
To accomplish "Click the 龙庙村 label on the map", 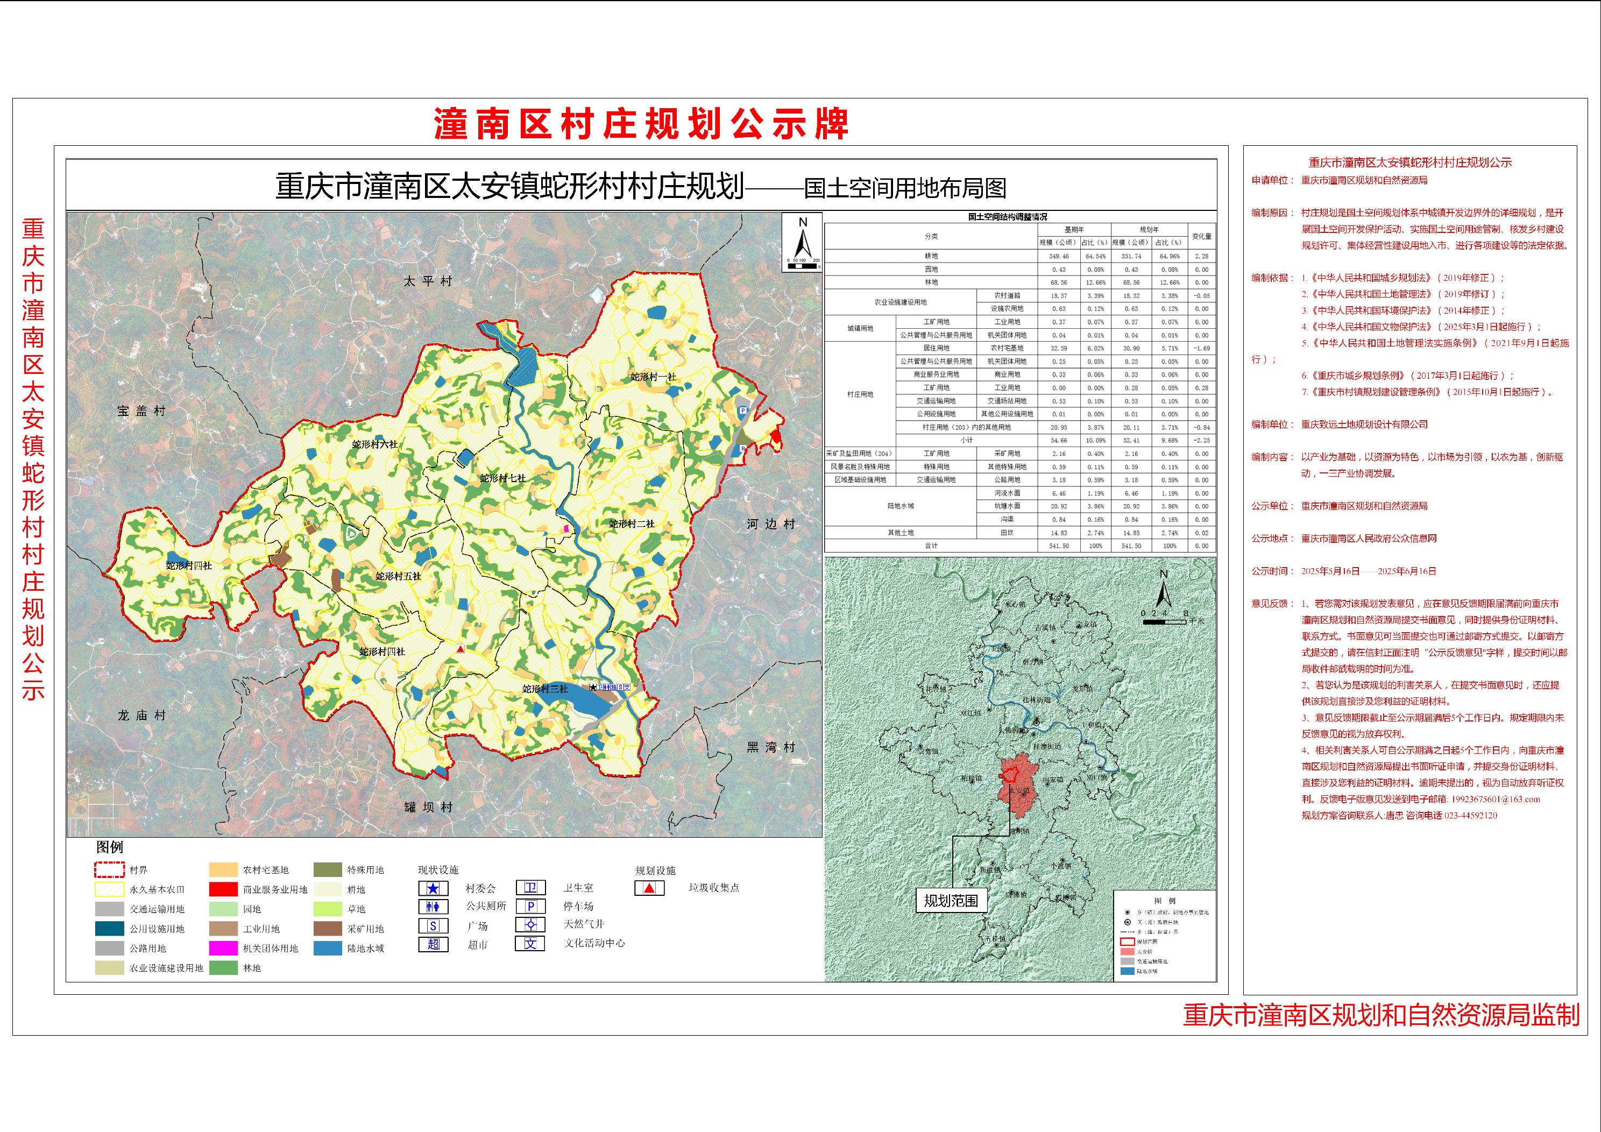I will pos(141,715).
